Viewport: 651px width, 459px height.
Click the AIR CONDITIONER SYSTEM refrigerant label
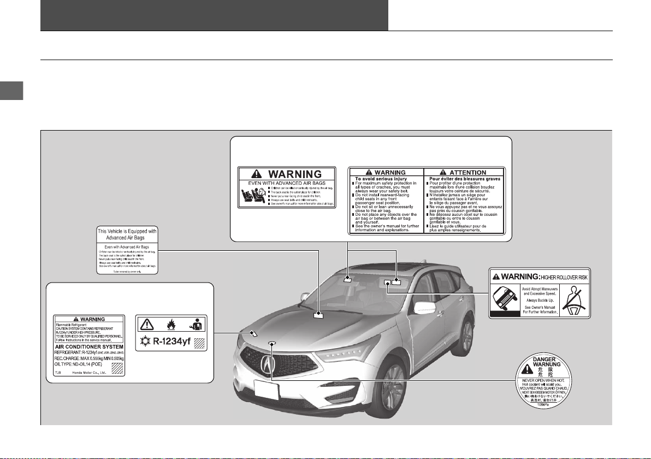click(89, 345)
